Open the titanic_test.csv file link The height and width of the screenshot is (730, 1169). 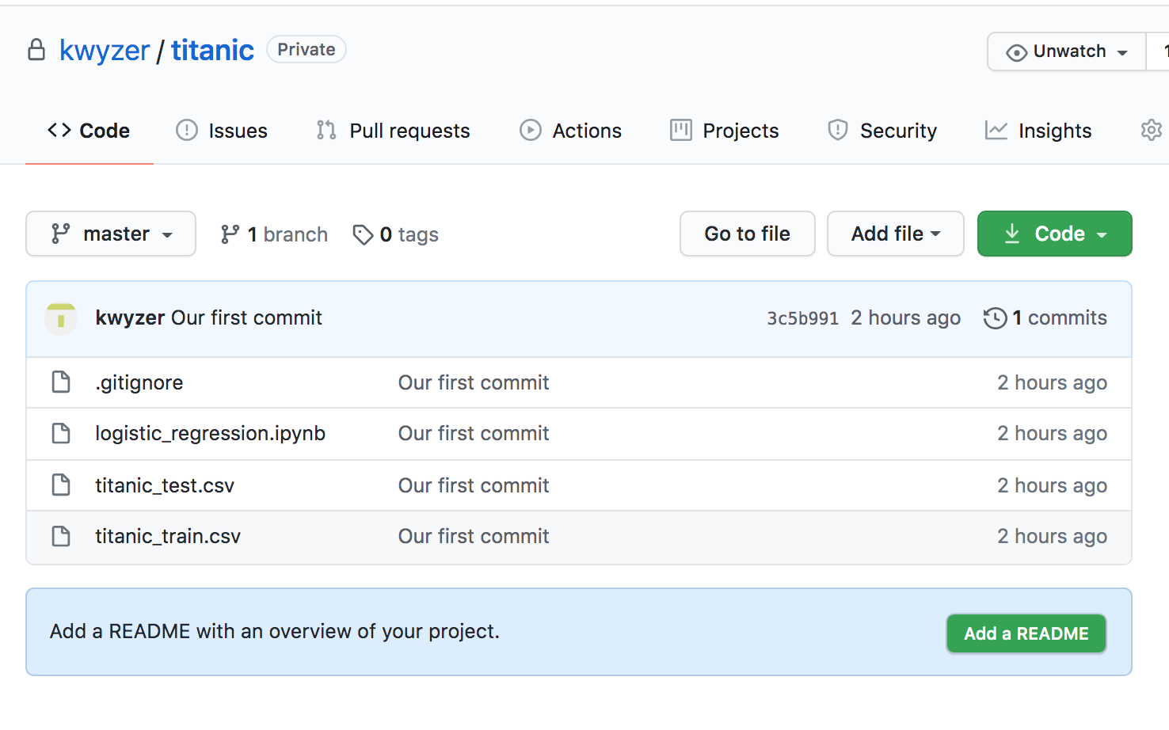pyautogui.click(x=165, y=485)
